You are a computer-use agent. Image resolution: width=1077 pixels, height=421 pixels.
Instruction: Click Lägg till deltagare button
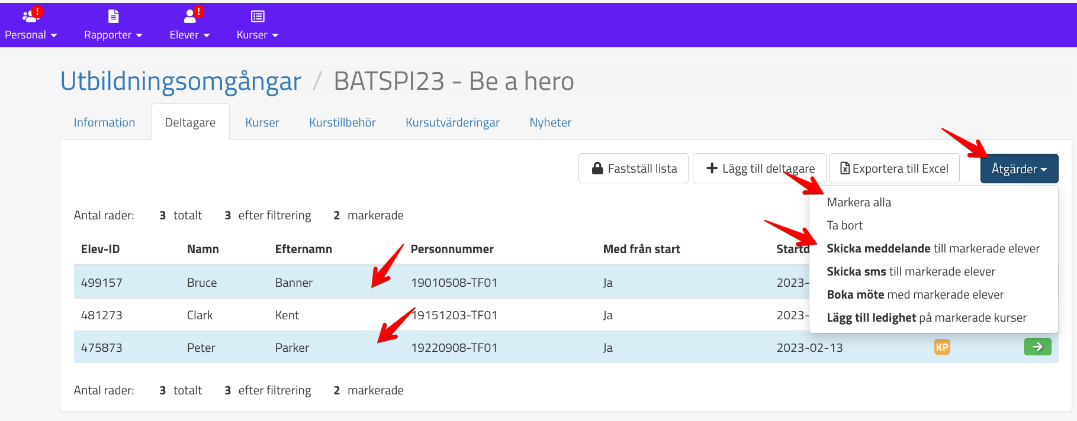(760, 169)
